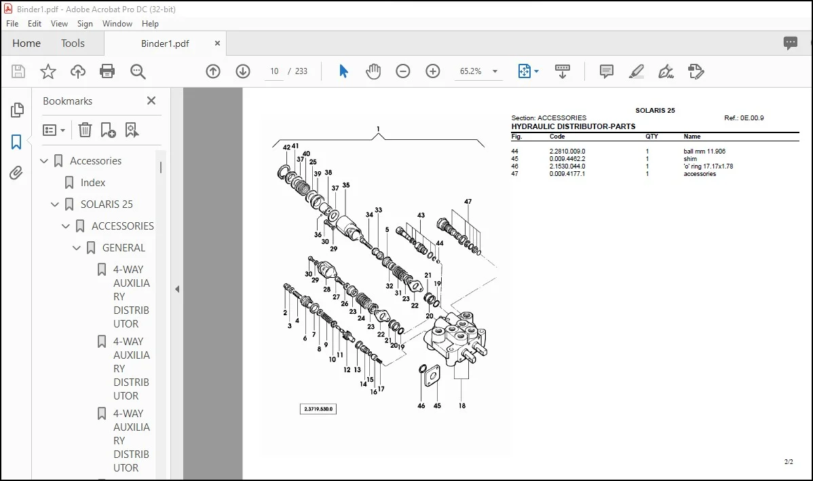Select the Binder1.pdf document tab
The height and width of the screenshot is (481, 813).
(165, 43)
